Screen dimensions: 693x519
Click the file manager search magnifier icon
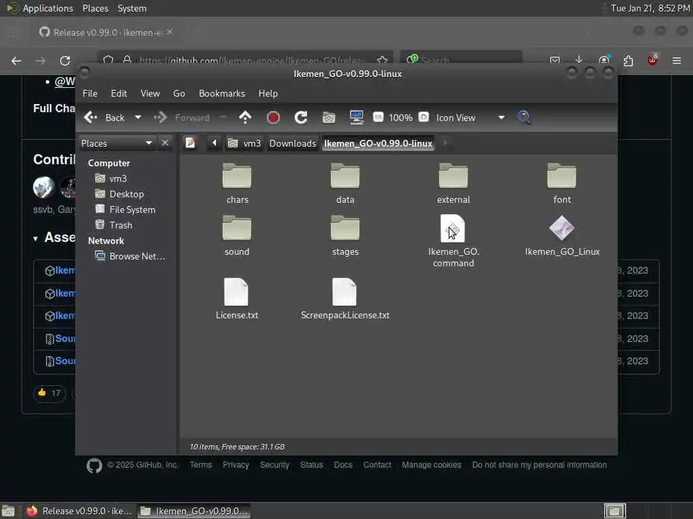tap(524, 118)
